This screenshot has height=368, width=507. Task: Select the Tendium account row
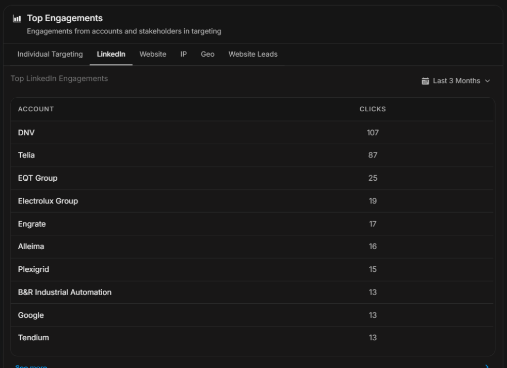coord(252,338)
